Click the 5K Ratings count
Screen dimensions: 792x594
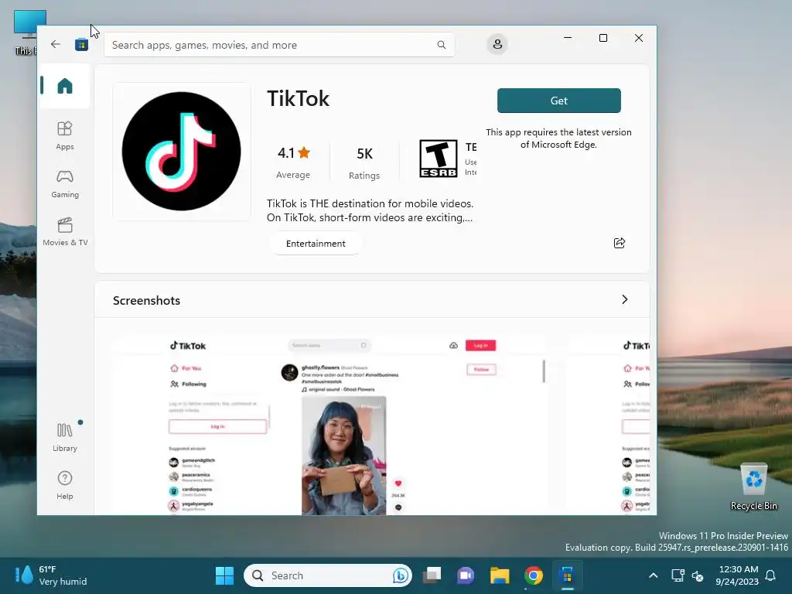pos(364,163)
